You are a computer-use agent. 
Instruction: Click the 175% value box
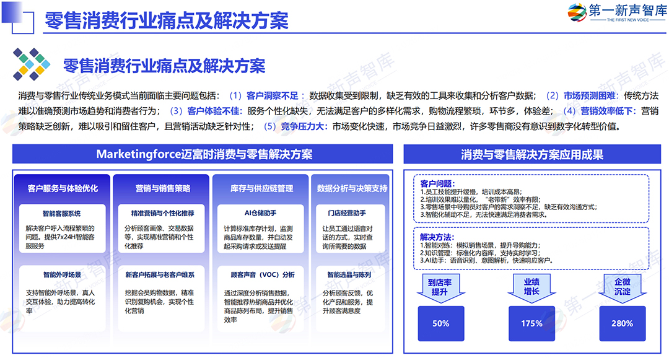click(531, 323)
